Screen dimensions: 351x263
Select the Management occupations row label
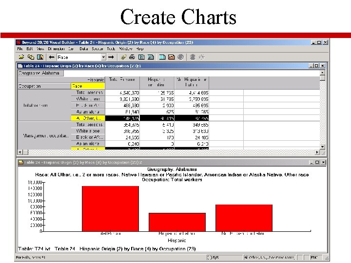(44, 136)
